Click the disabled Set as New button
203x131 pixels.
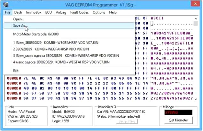[x=127, y=121]
